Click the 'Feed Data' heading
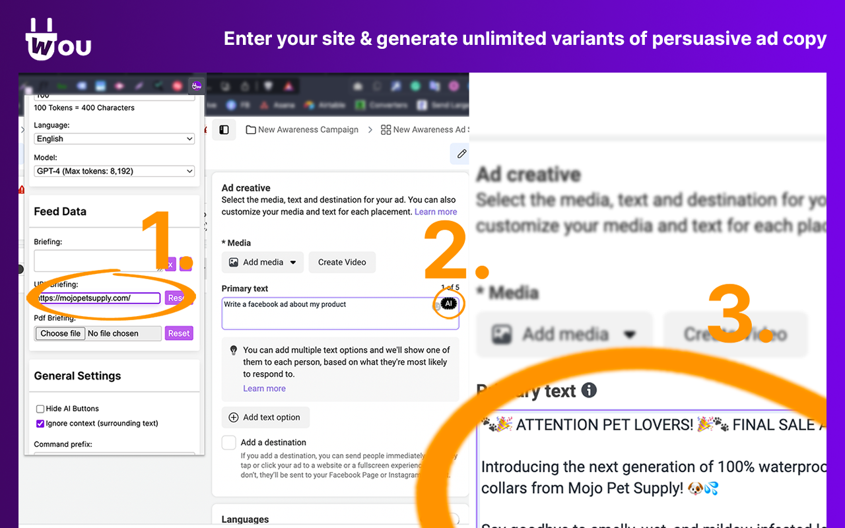Screen dimensions: 845x528 click(x=60, y=211)
